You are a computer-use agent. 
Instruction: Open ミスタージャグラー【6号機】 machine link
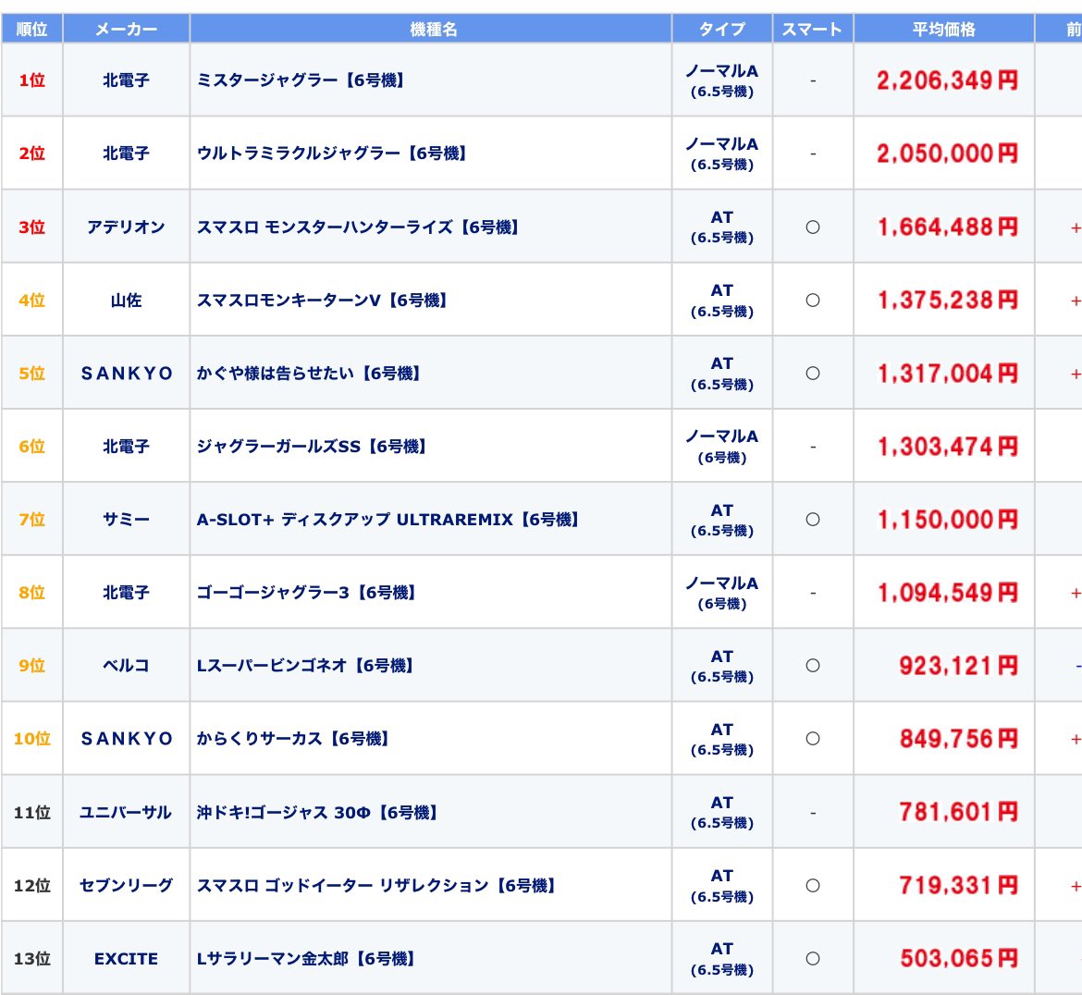(x=301, y=80)
